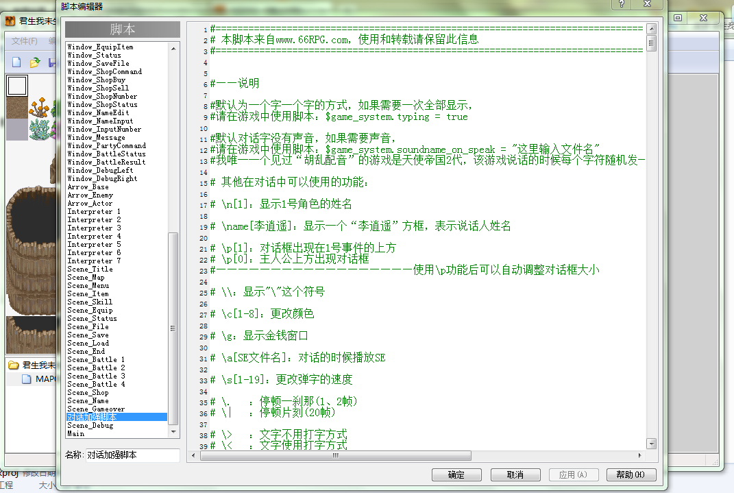Click the 名称 script name field
The image size is (734, 493).
(x=133, y=455)
